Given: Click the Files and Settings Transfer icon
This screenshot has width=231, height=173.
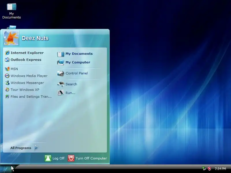Looking at the screenshot, I should [x=7, y=97].
